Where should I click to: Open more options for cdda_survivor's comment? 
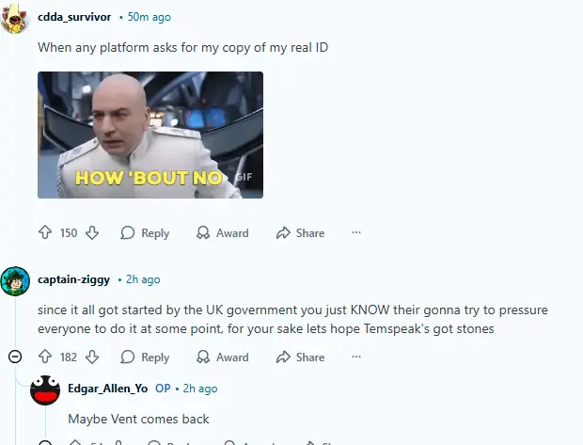356,232
